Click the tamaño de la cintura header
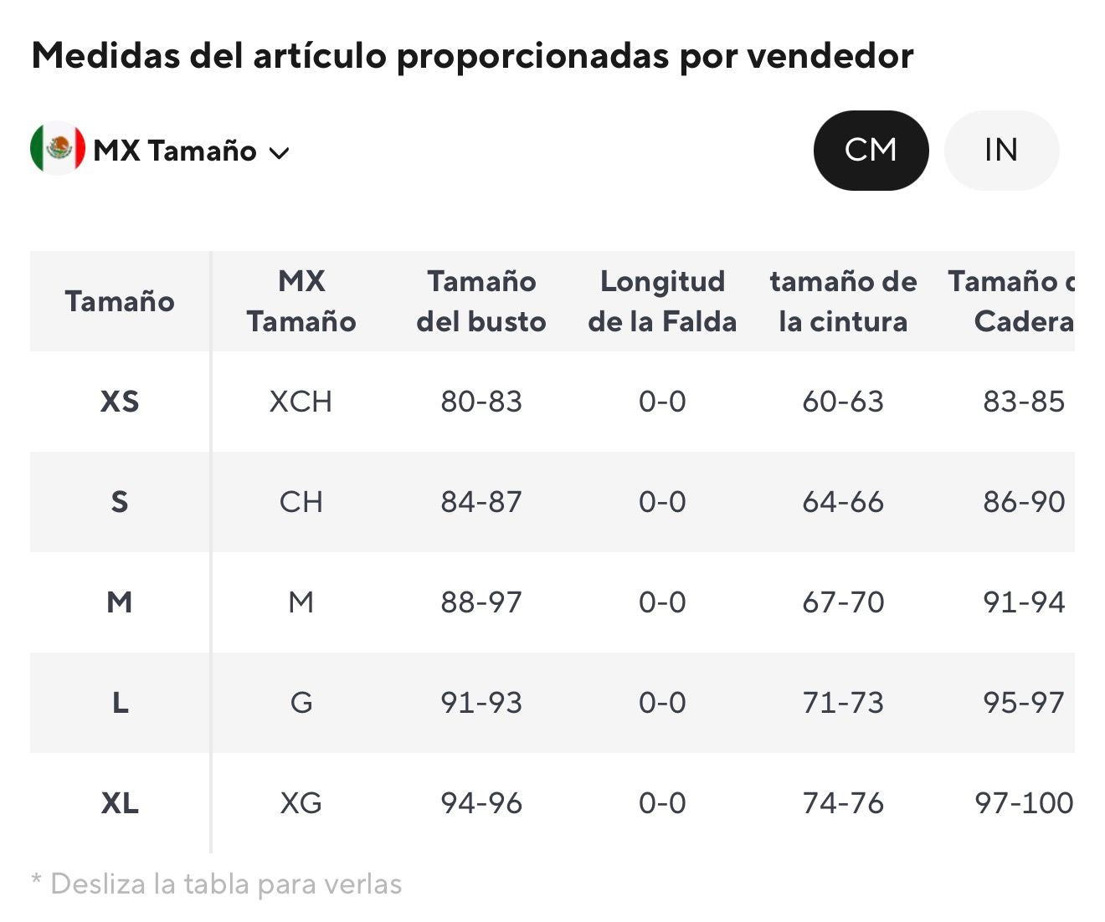Screen dimensions: 1105x922 (843, 301)
